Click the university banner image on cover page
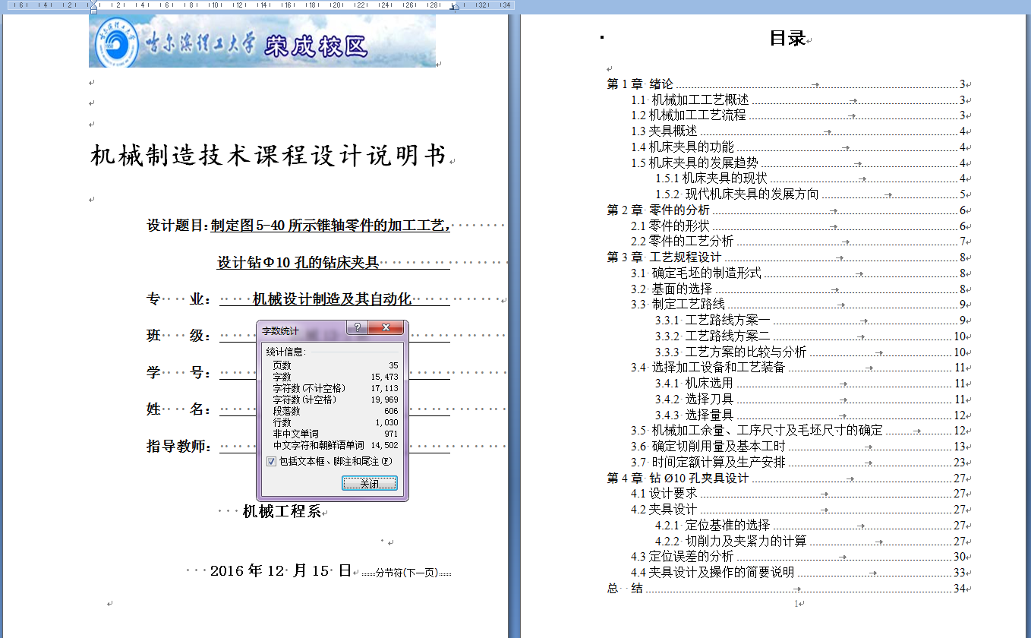1031x638 pixels. point(262,40)
